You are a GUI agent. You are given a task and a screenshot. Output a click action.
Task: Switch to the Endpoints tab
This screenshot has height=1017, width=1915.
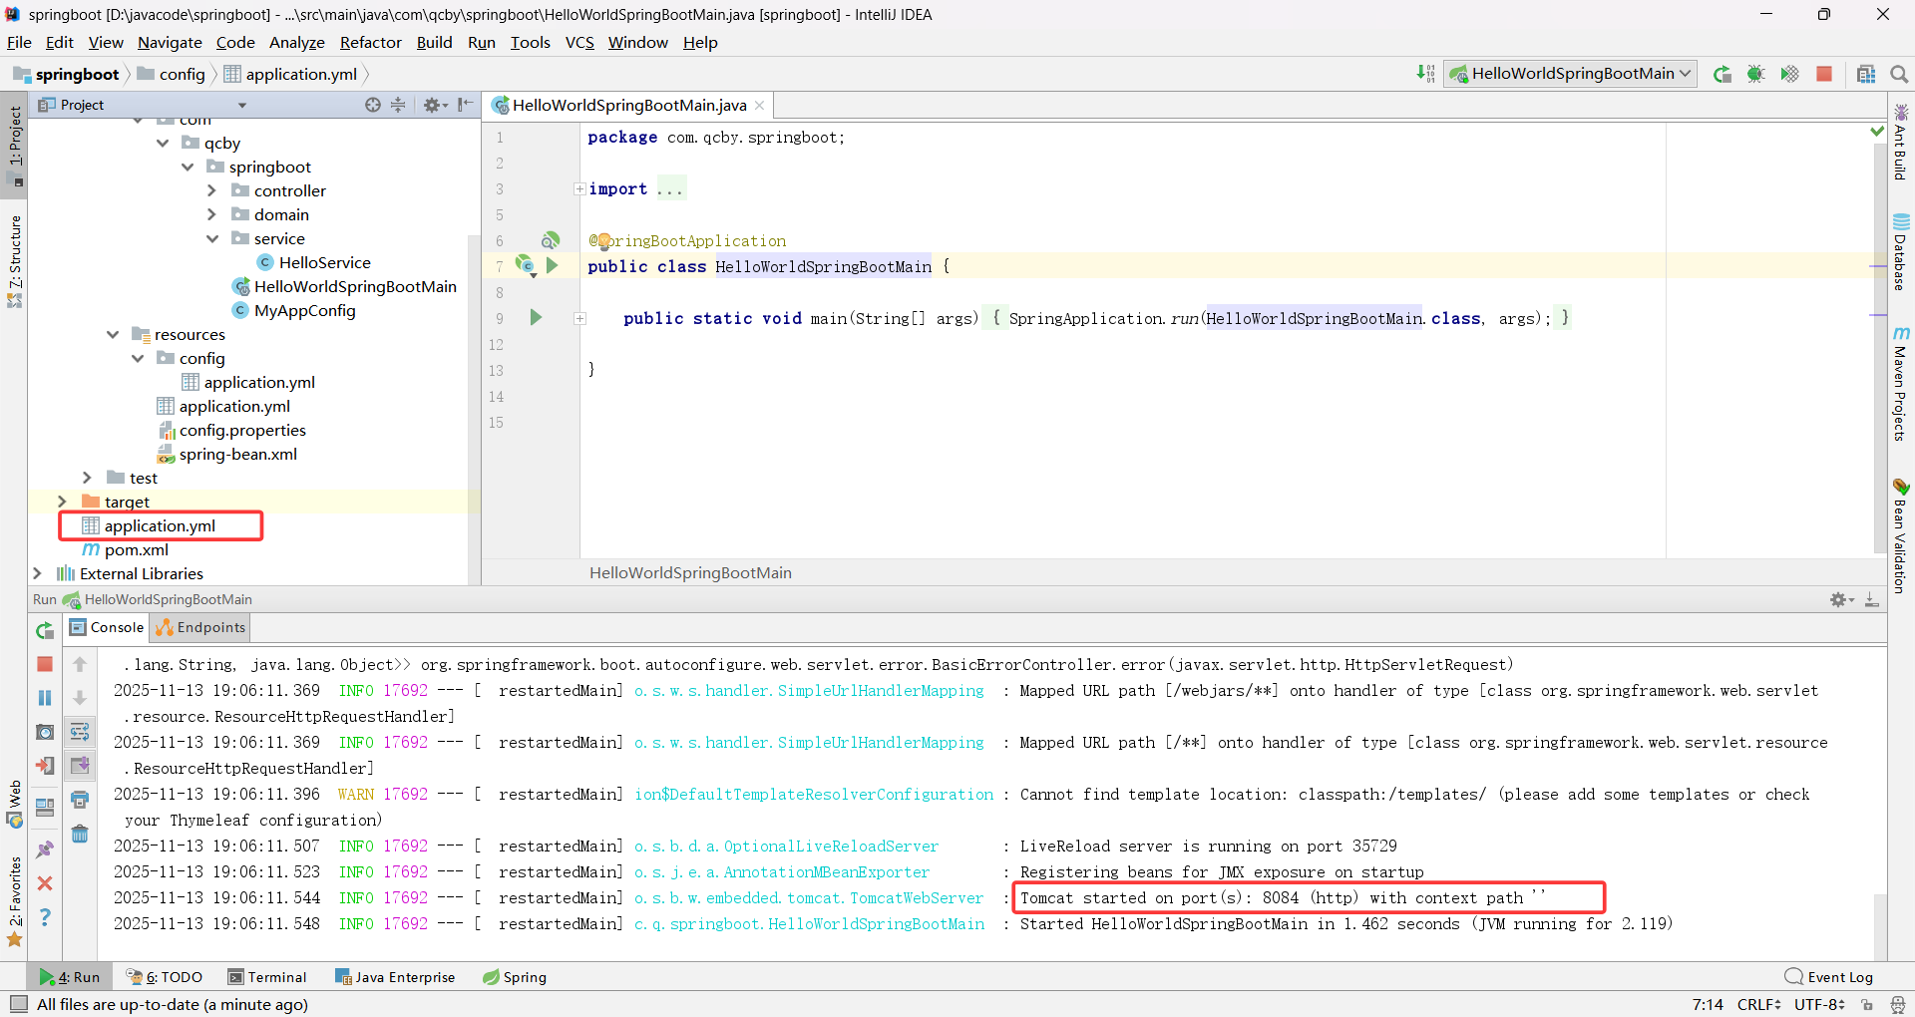point(200,627)
